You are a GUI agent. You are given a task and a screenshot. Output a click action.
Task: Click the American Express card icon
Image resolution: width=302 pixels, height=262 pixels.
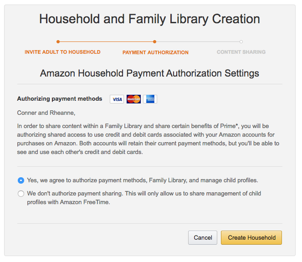click(150, 99)
